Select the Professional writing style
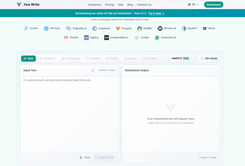 pyautogui.click(x=70, y=58)
